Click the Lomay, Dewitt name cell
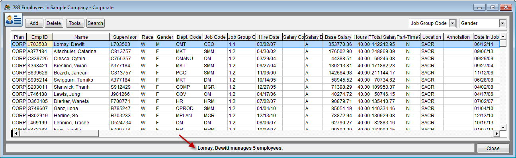Image resolution: width=516 pixels, height=158 pixels. pyautogui.click(x=81, y=44)
